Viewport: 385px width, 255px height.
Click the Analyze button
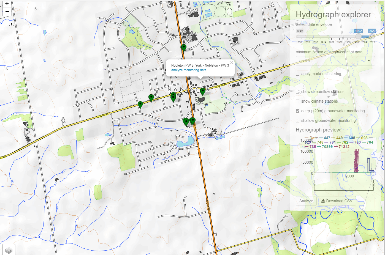[306, 201]
